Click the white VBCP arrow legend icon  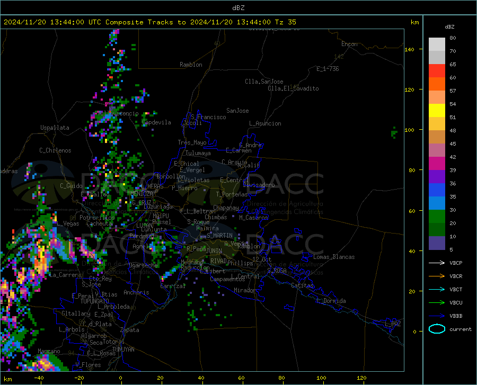tap(437, 263)
